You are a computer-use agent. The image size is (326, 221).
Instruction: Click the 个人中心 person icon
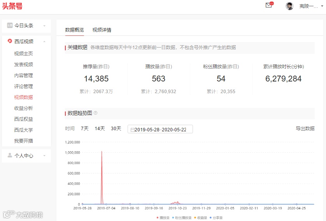10,155
